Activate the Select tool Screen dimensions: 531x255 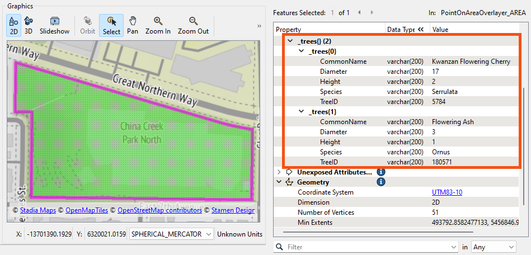point(111,25)
